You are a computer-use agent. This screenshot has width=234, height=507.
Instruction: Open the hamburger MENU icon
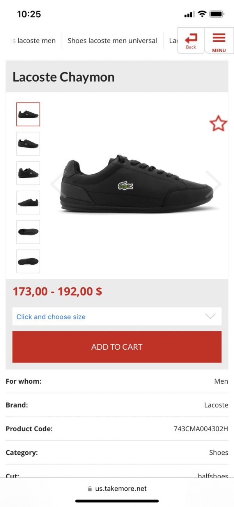point(219,38)
